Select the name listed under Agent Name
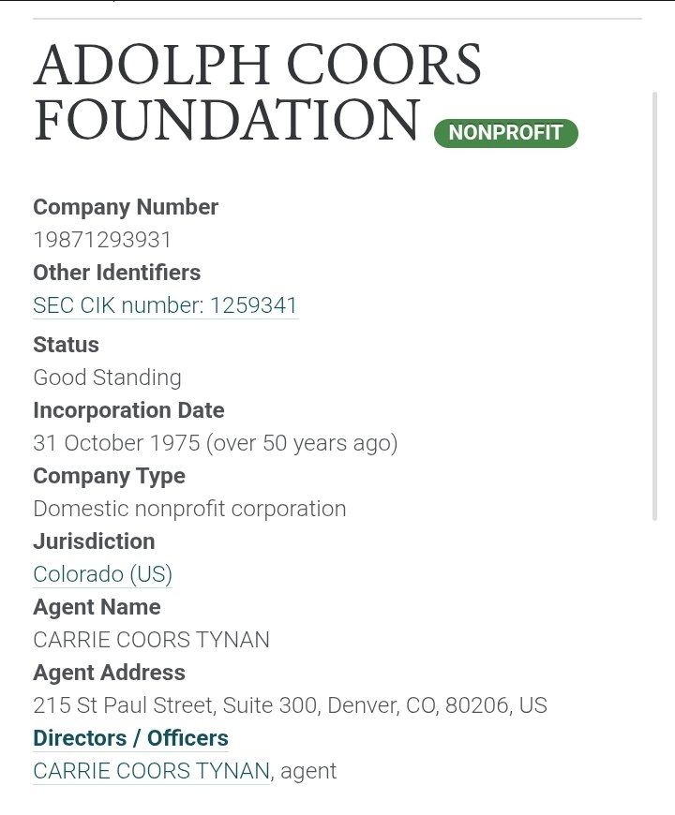The width and height of the screenshot is (675, 815). click(151, 640)
